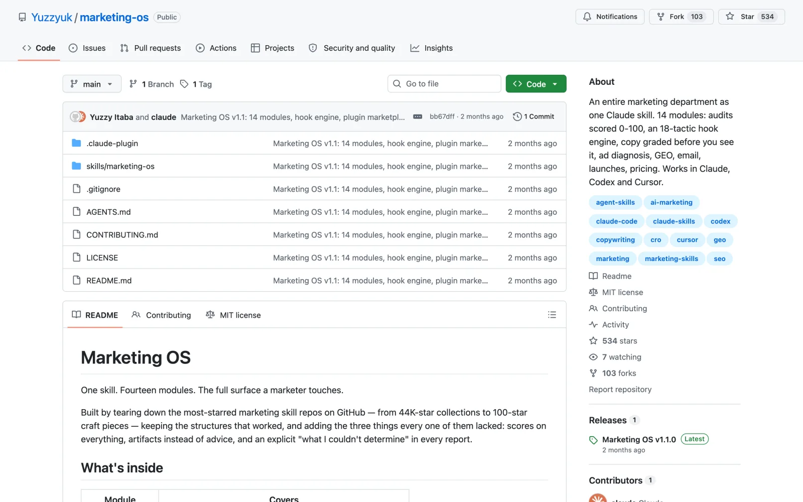Click the pulse icon beside Activity

pyautogui.click(x=593, y=324)
